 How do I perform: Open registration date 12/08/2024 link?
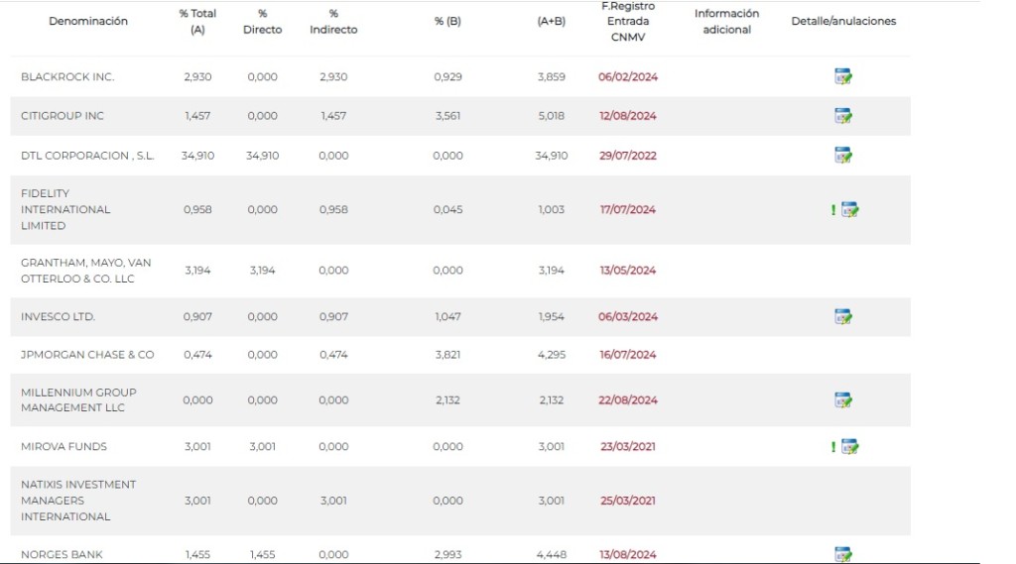(628, 116)
